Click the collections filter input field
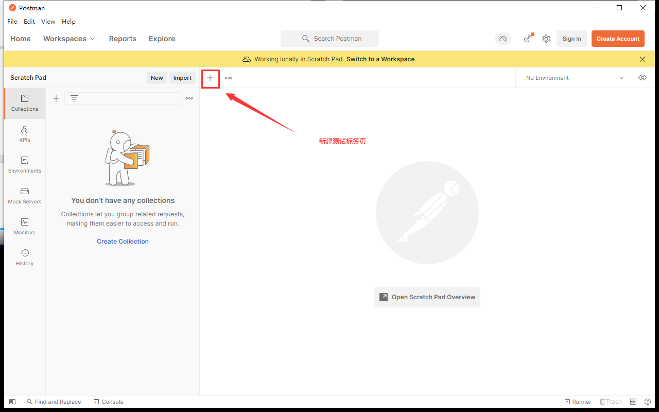This screenshot has width=659, height=412. pos(123,98)
